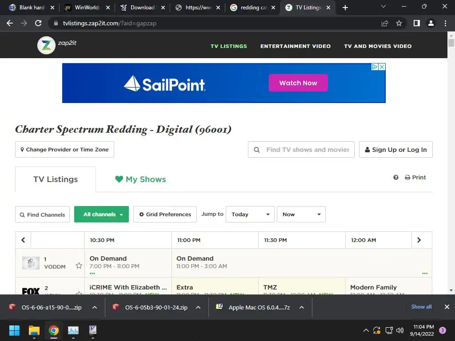The image size is (455, 341).
Task: Click the volume speaker tray icon
Action: click(400, 330)
